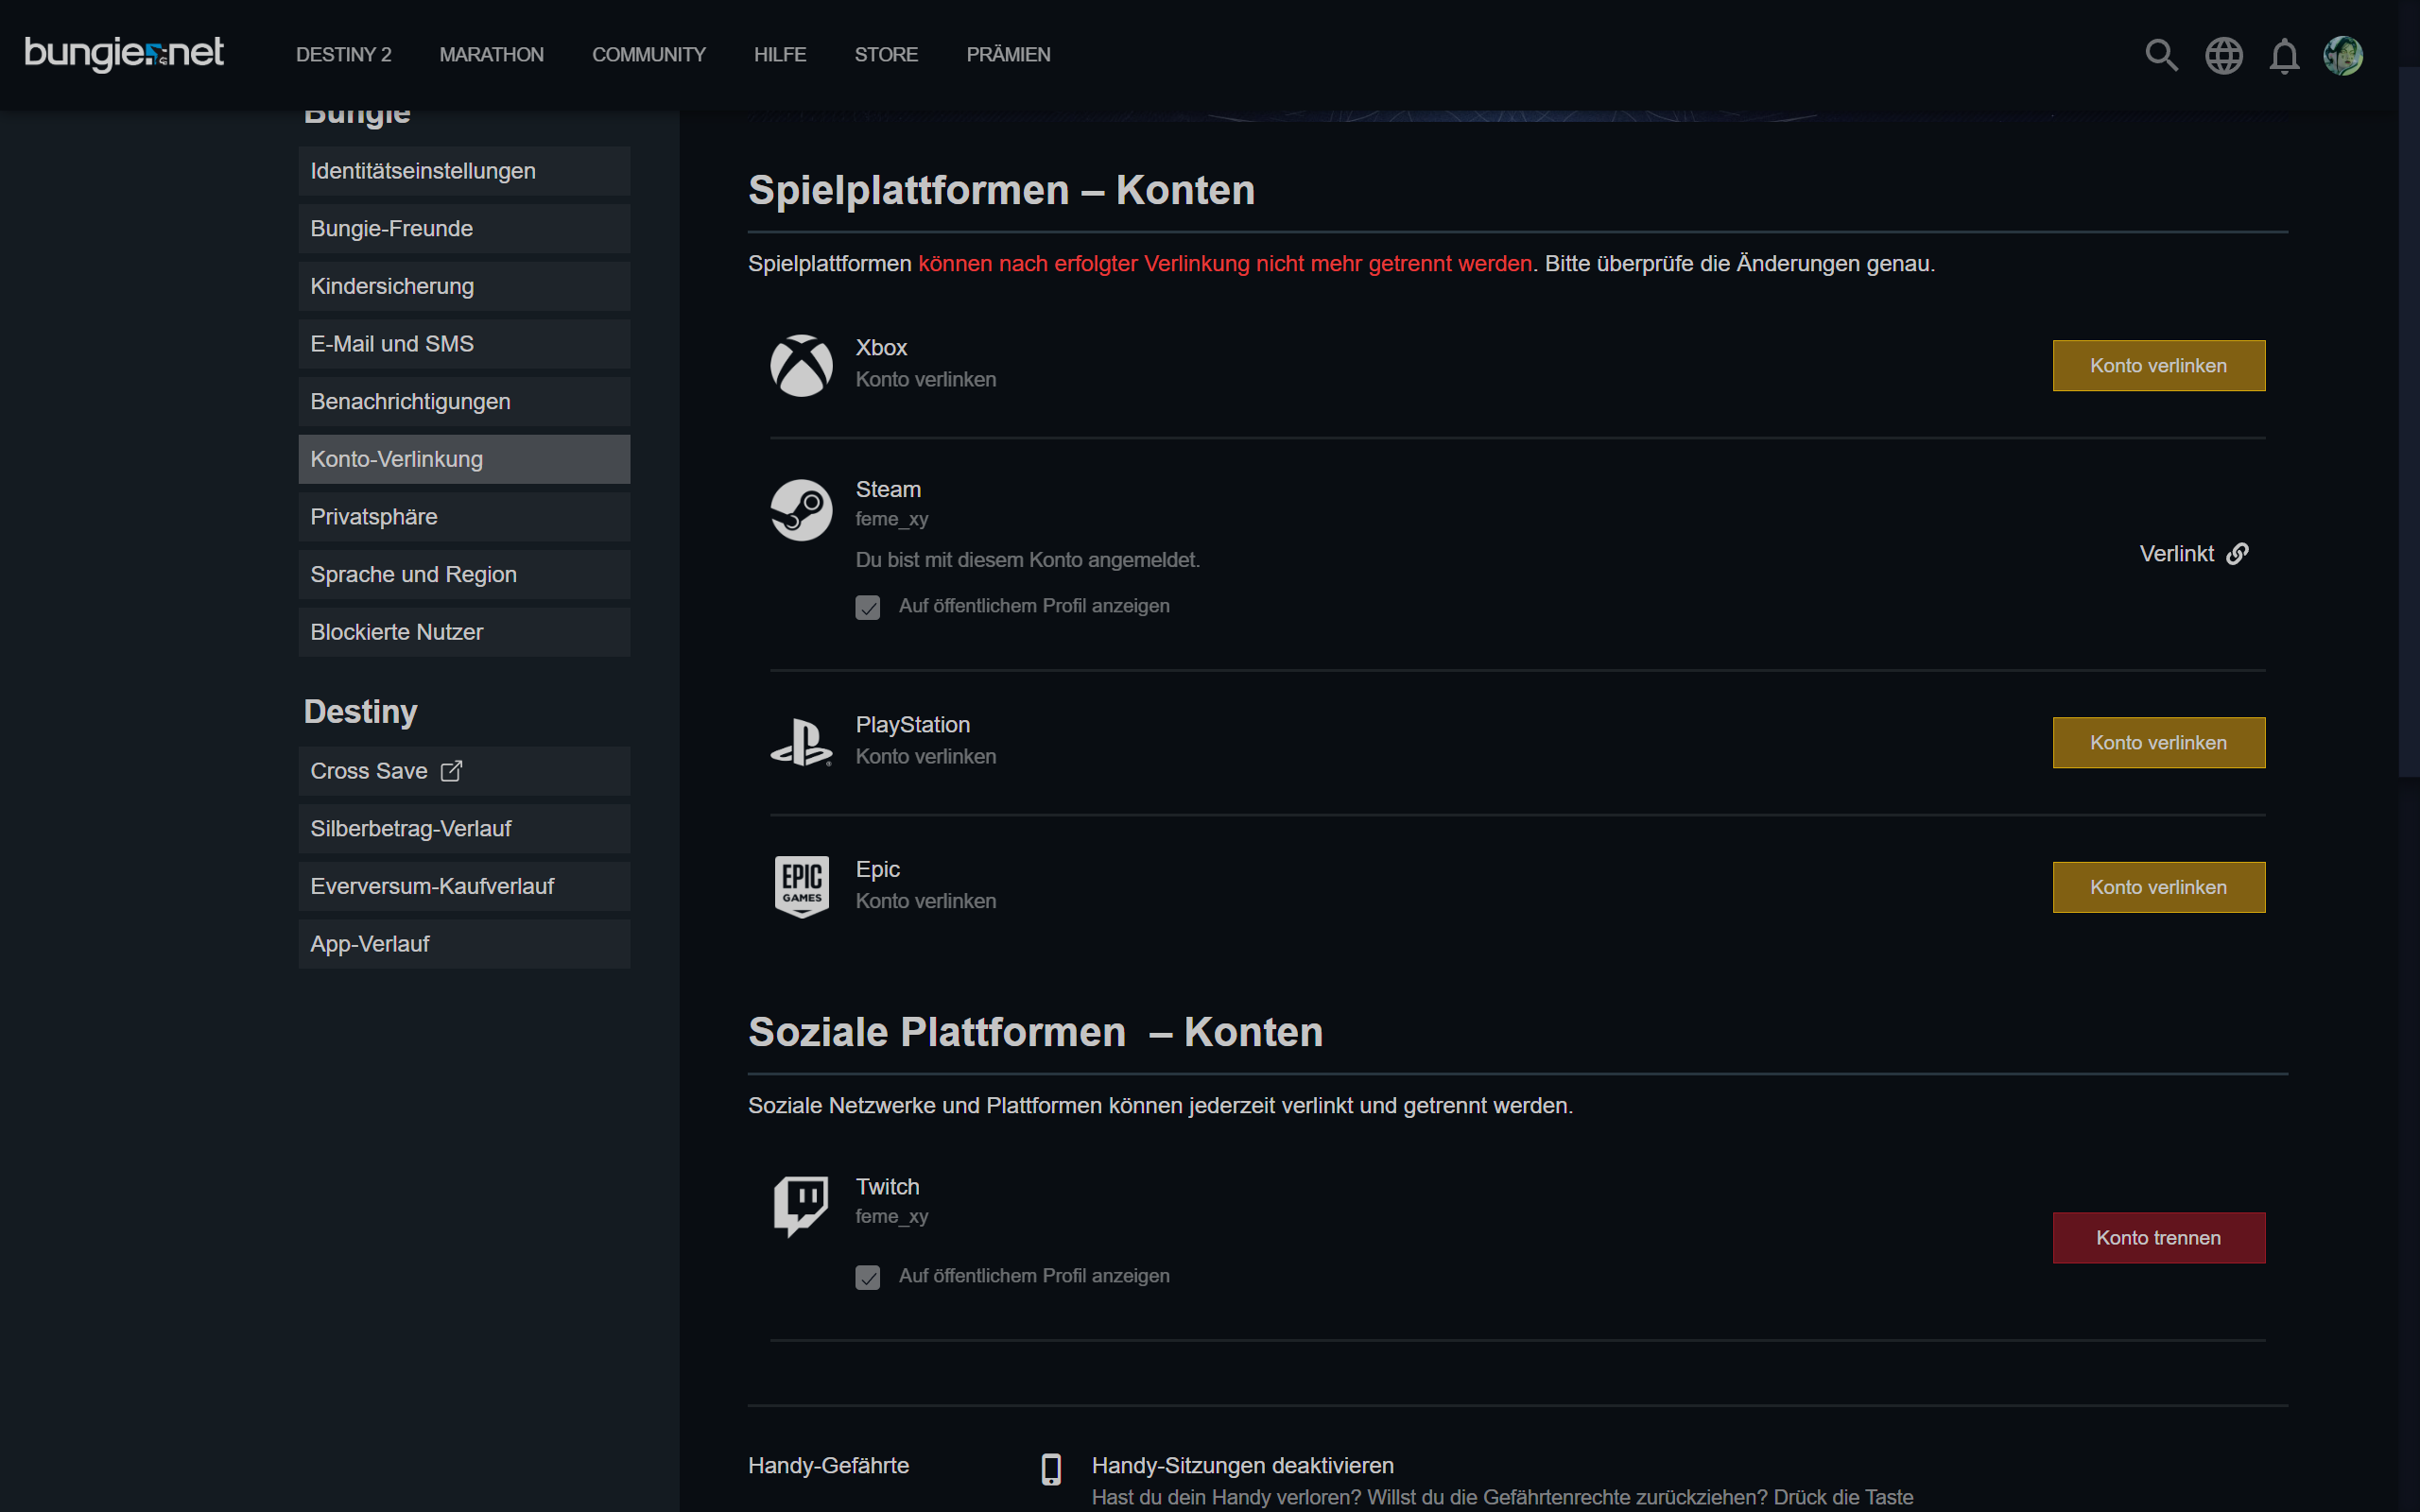Click the Steam logo icon
Screen dimensions: 2420x1512
801,510
